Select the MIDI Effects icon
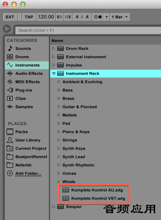This screenshot has width=161, height=220. [10, 82]
